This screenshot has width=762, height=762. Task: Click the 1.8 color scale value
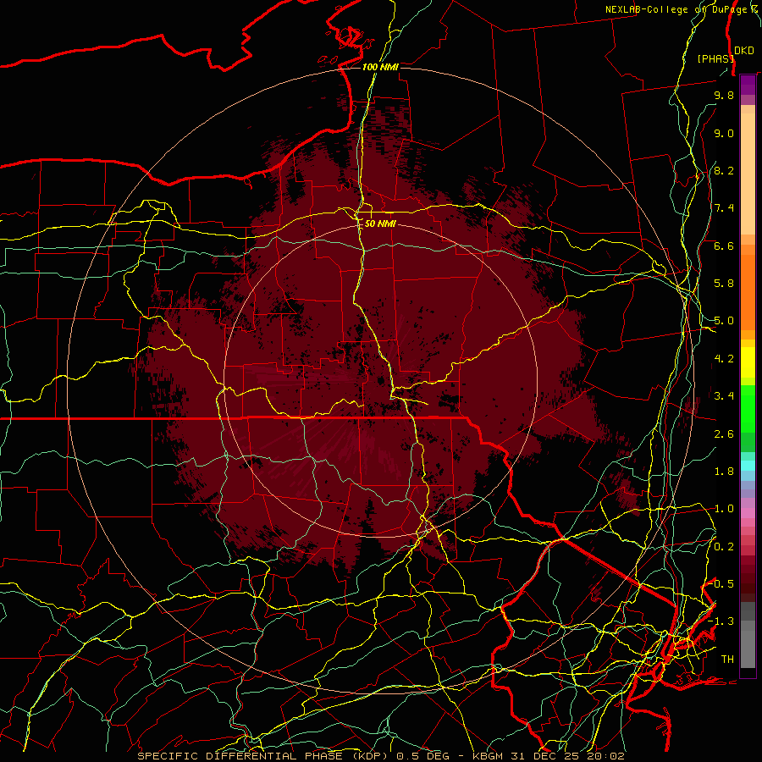[724, 472]
